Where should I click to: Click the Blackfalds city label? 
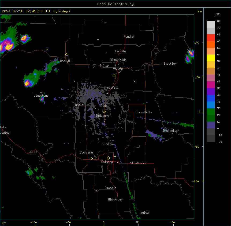[118, 60]
